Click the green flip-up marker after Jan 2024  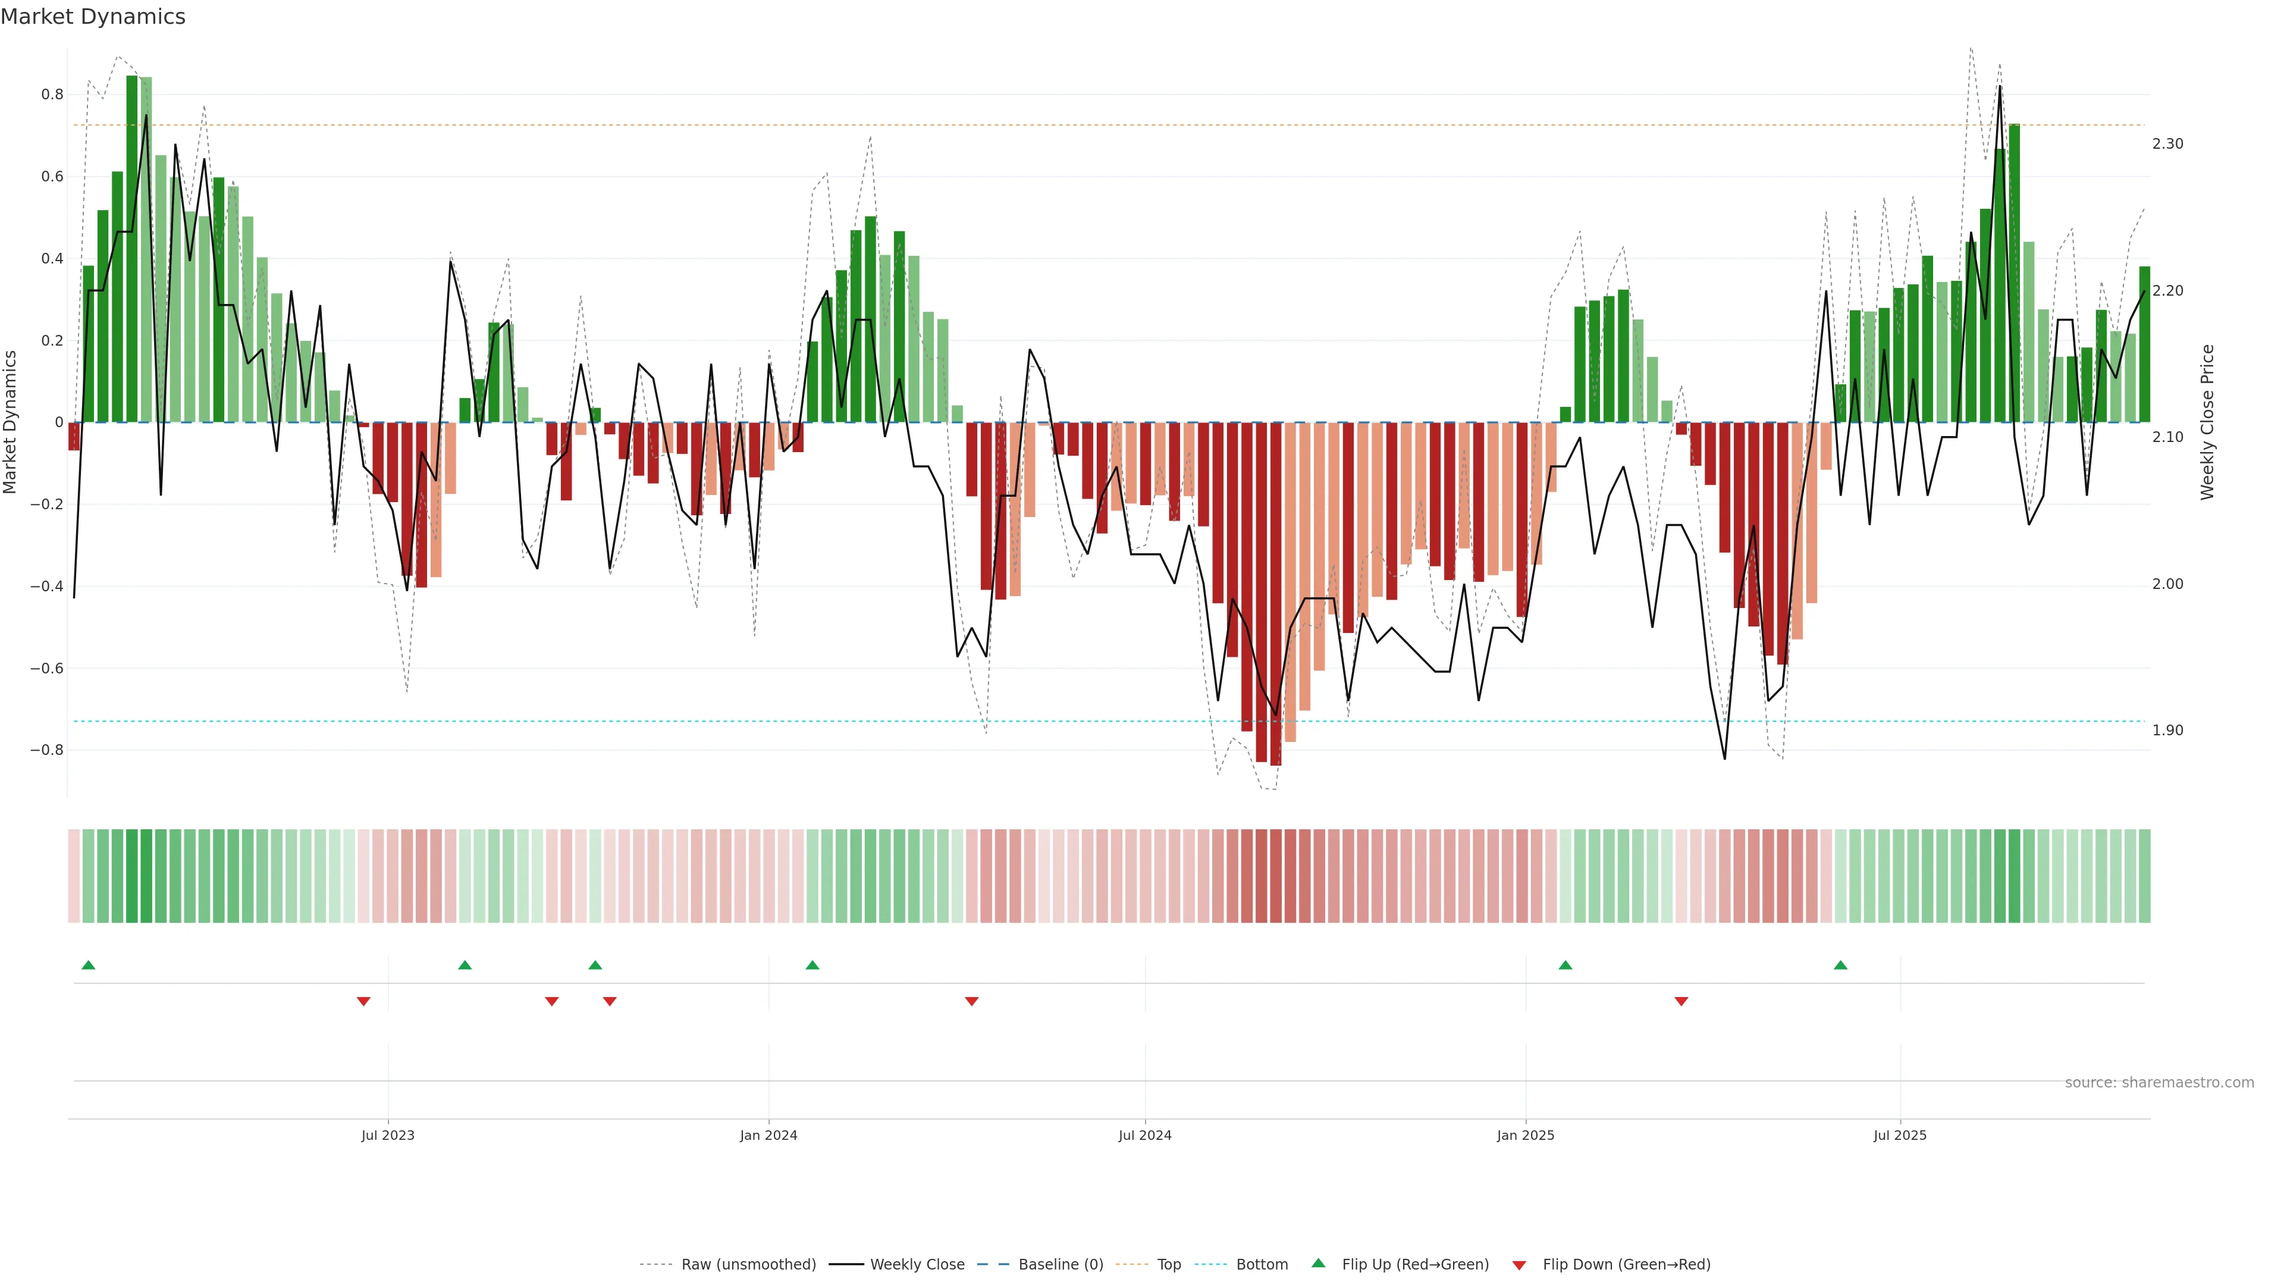tap(812, 965)
